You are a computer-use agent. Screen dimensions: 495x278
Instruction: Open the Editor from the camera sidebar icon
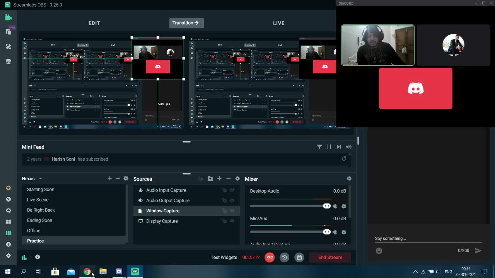[x=9, y=17]
